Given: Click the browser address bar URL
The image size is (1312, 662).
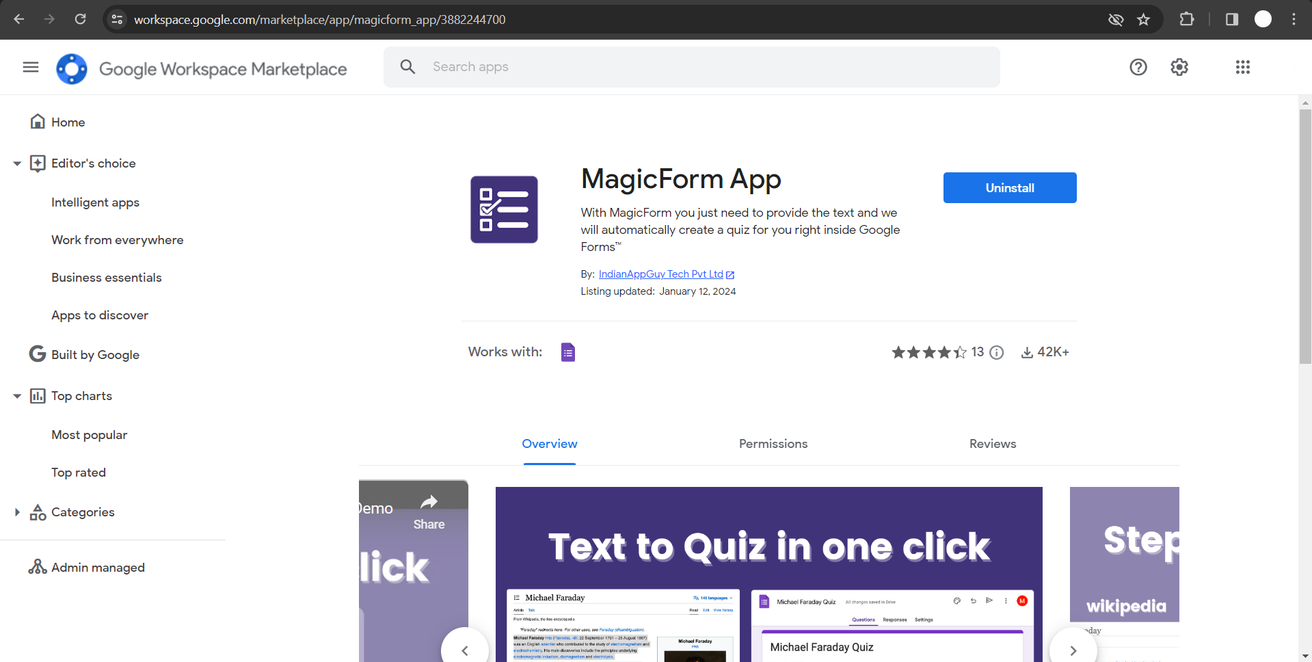Looking at the screenshot, I should (320, 19).
